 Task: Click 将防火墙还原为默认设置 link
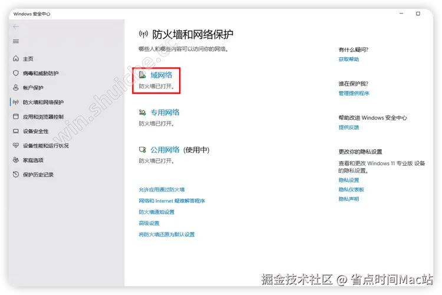[167, 234]
